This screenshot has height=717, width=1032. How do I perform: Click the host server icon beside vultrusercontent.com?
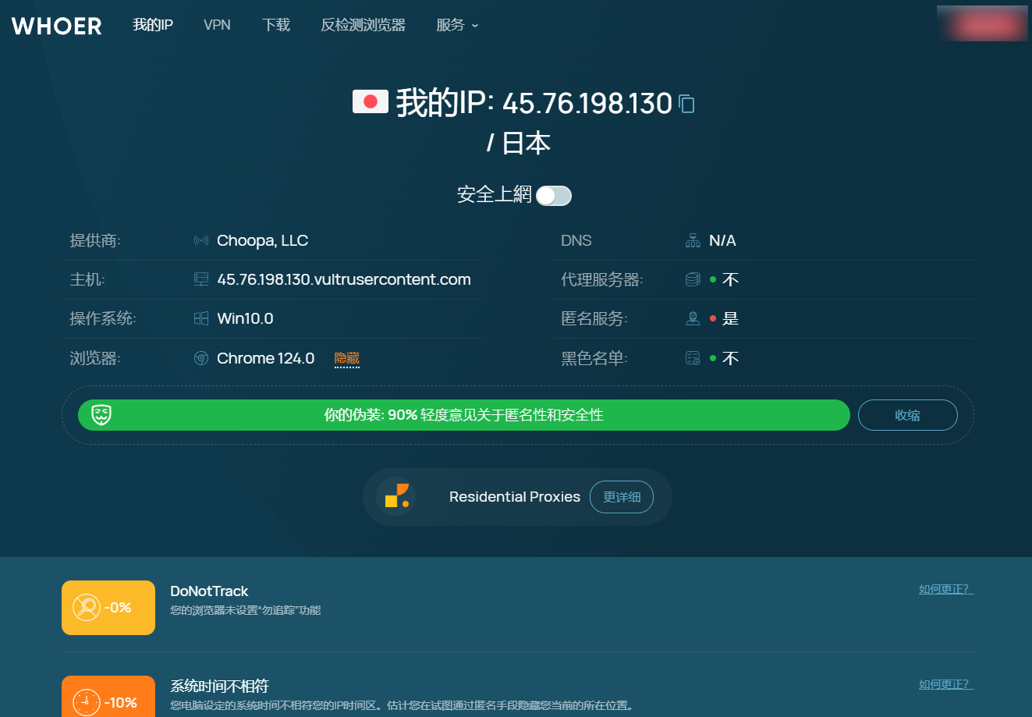[x=201, y=279]
